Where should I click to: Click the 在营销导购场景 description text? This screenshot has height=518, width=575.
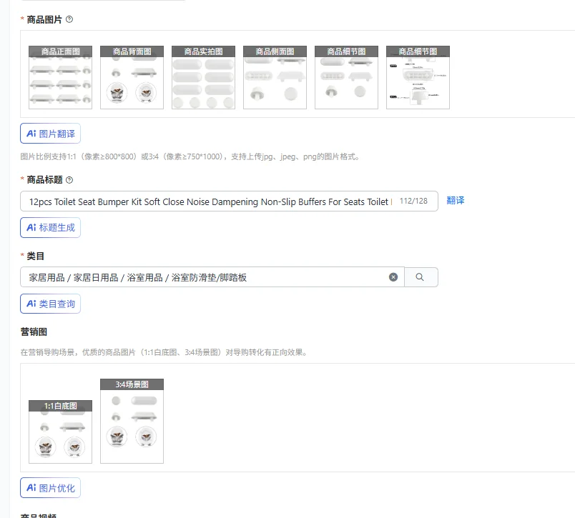pos(164,352)
